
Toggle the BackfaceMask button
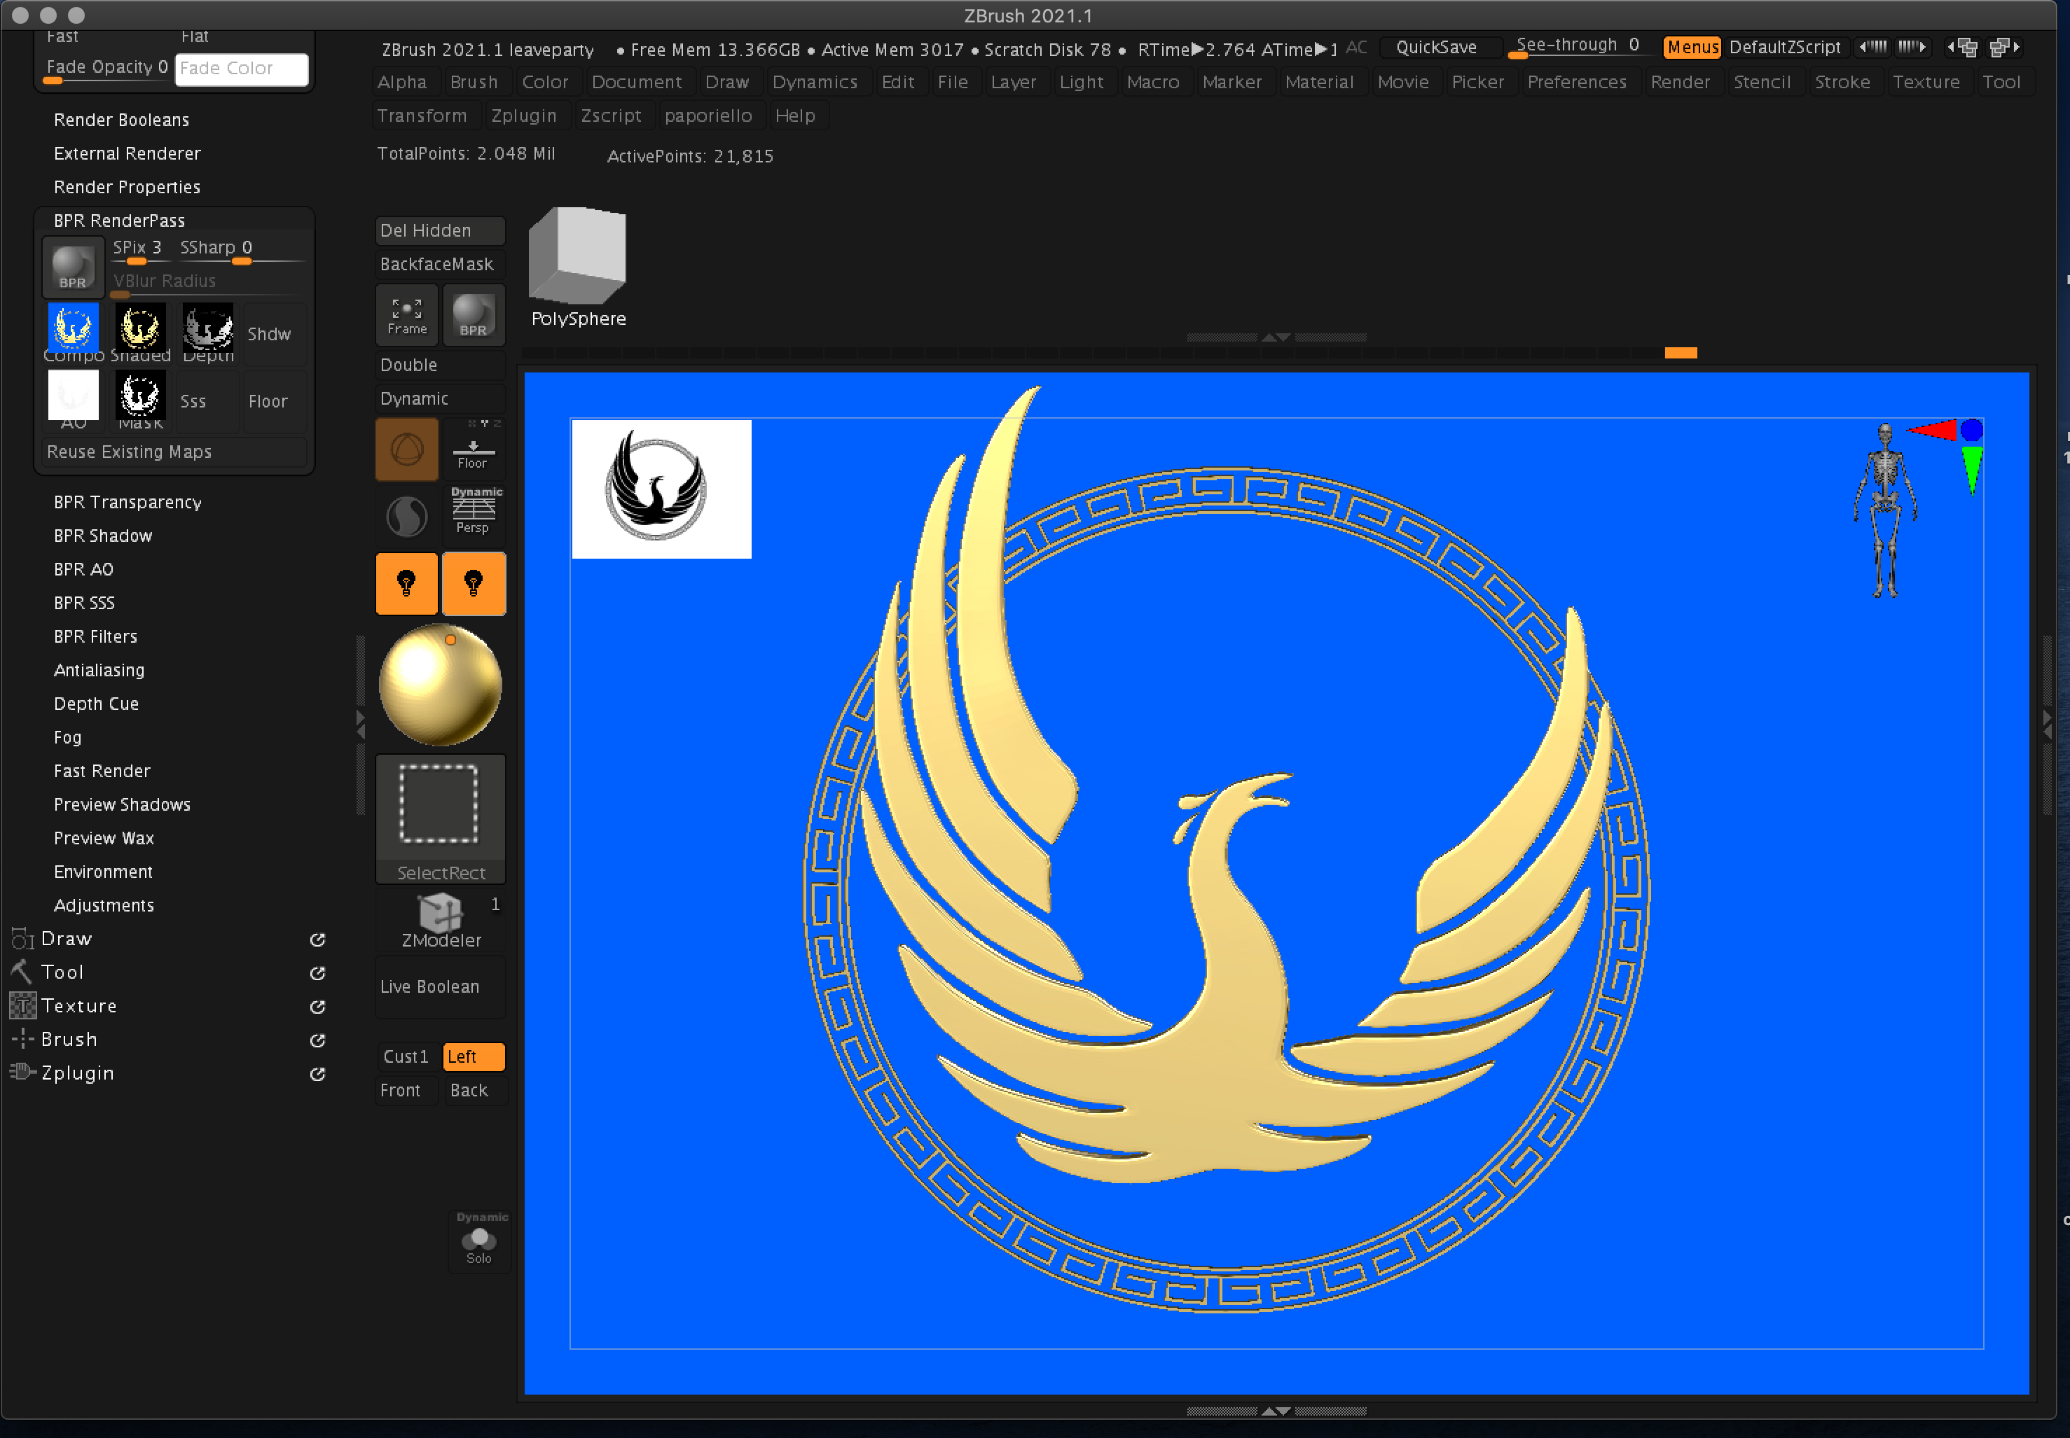pos(440,264)
